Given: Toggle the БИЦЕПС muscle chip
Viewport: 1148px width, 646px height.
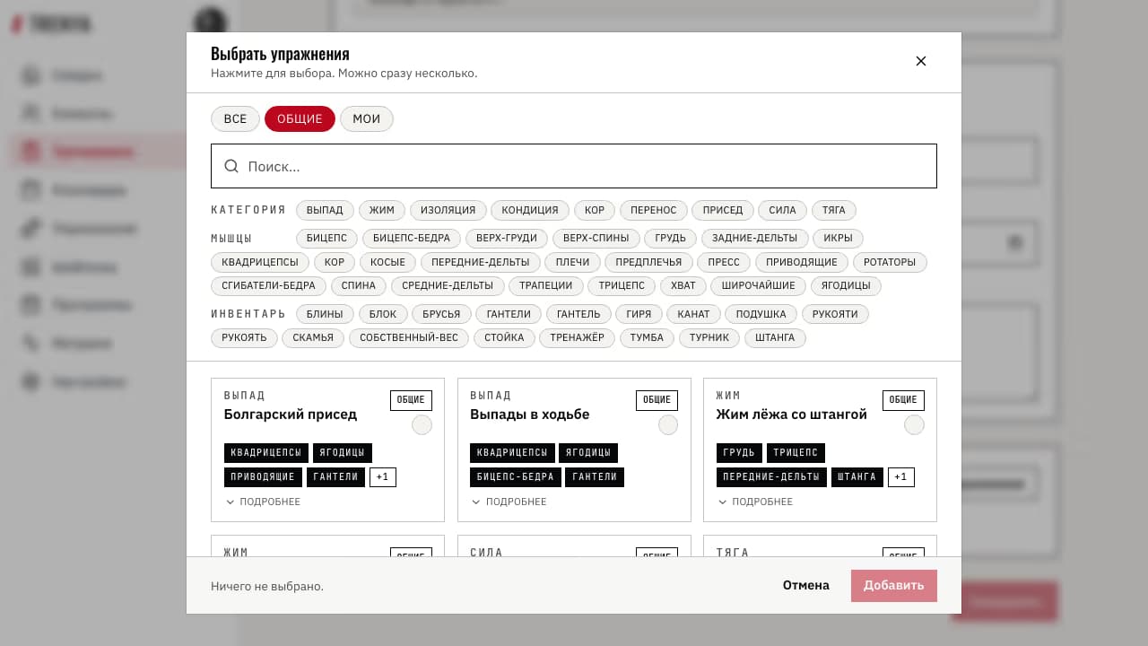Looking at the screenshot, I should tap(326, 238).
